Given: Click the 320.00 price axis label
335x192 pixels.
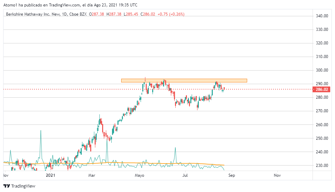Looking at the screenshot, I should point(322,43).
